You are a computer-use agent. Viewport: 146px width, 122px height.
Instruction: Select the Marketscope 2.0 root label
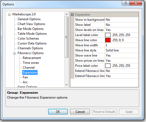tap(24, 14)
